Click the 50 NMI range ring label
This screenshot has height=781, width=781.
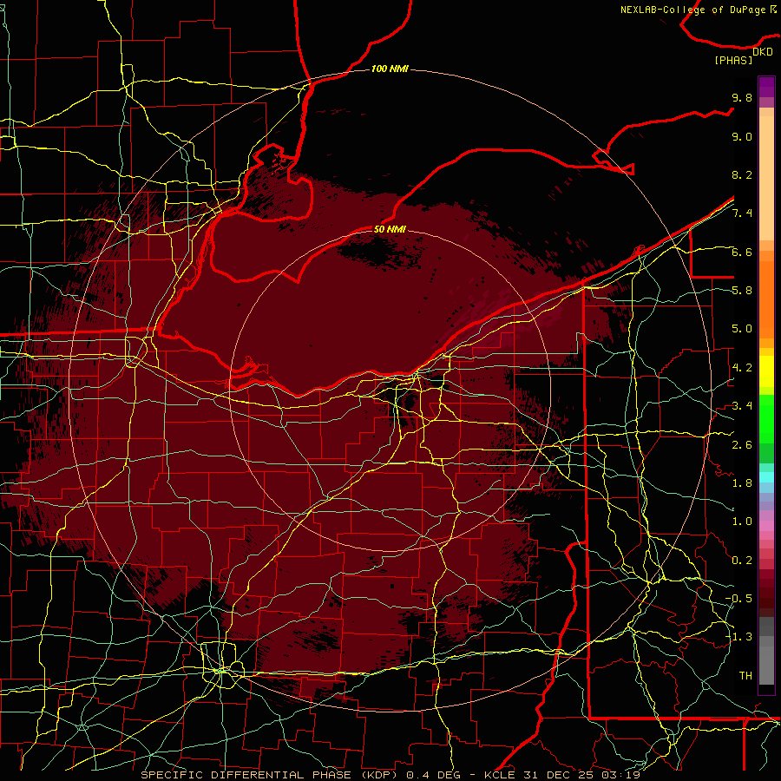[x=390, y=229]
